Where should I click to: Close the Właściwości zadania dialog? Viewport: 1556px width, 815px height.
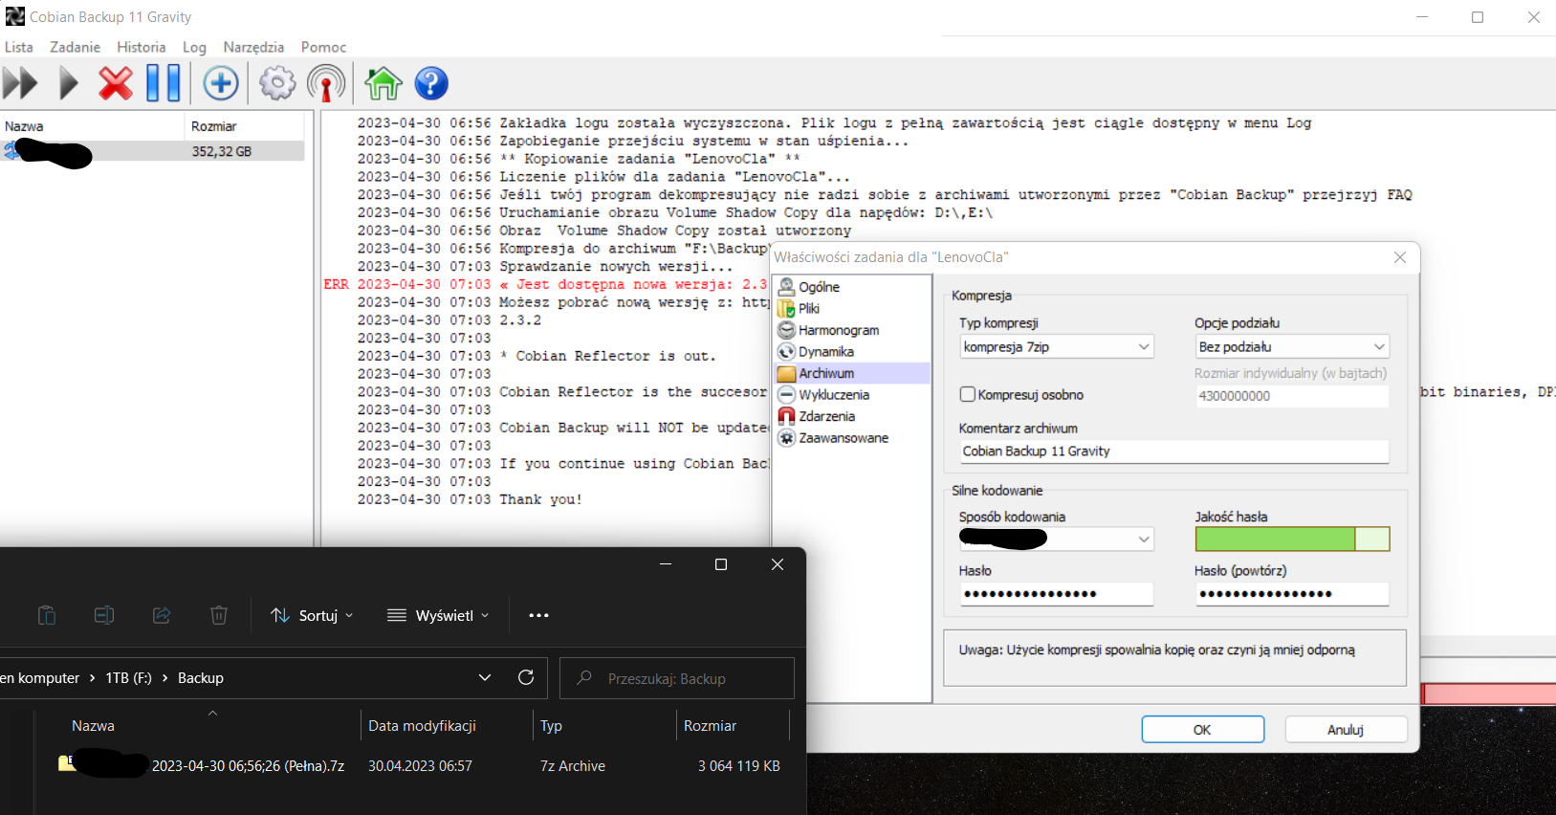tap(1400, 257)
